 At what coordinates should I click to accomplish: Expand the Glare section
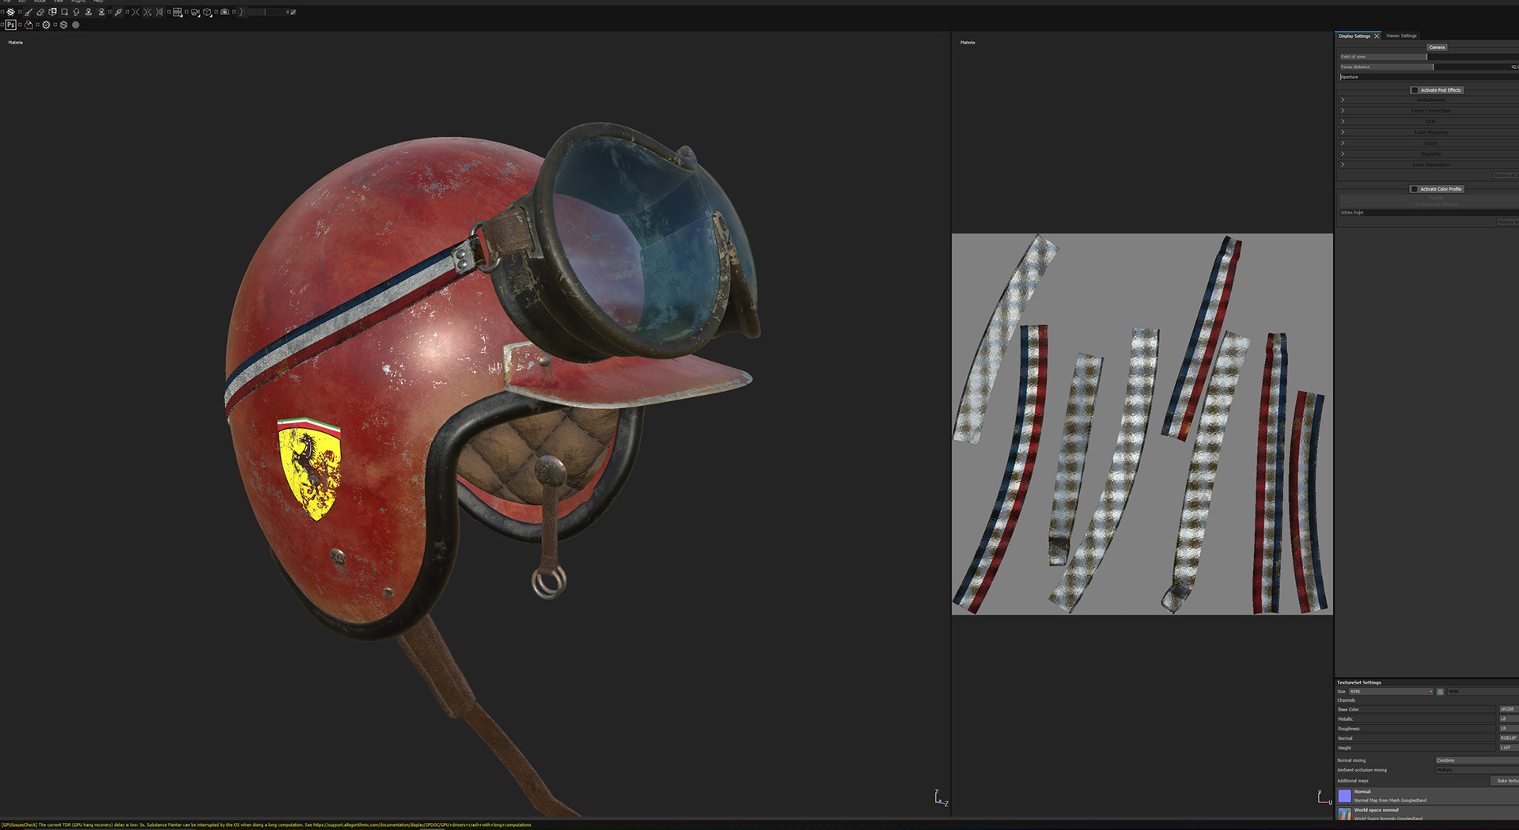(1343, 143)
